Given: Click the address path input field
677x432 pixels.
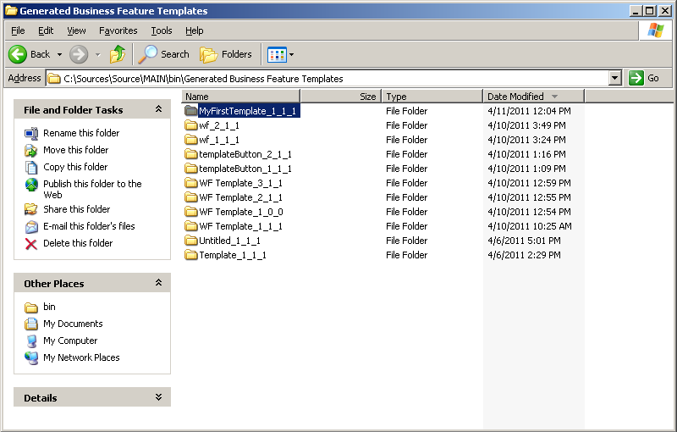Looking at the screenshot, I should point(334,79).
